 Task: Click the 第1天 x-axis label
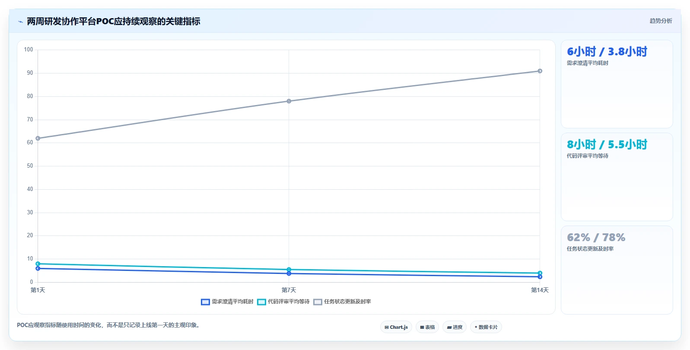pyautogui.click(x=38, y=290)
